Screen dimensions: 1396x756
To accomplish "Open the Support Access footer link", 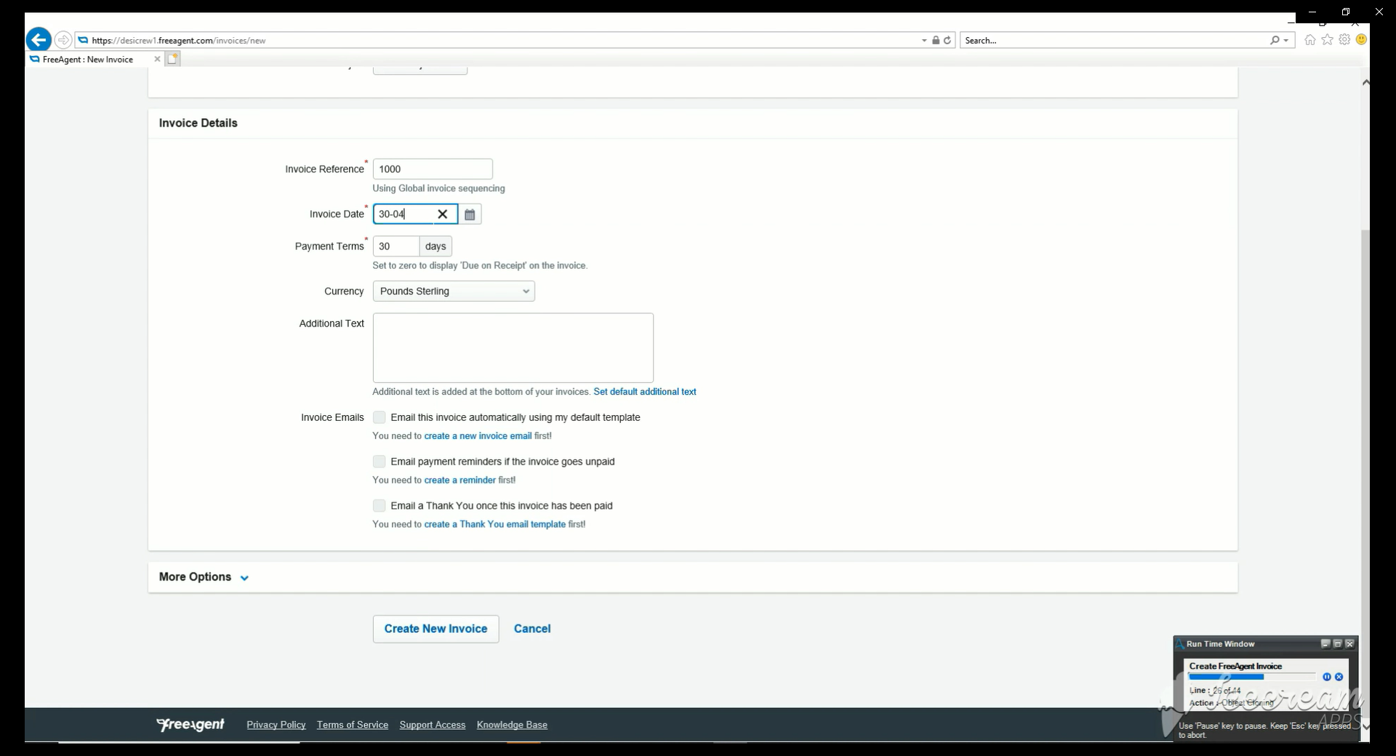I will pyautogui.click(x=433, y=725).
